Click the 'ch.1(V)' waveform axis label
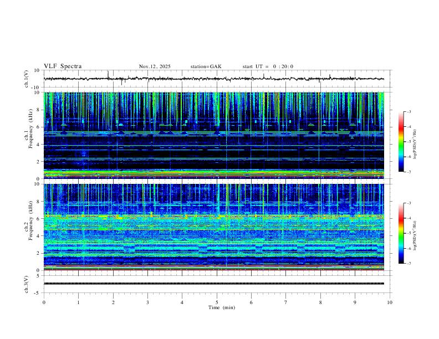The height and width of the screenshot is (339, 439). [x=27, y=79]
